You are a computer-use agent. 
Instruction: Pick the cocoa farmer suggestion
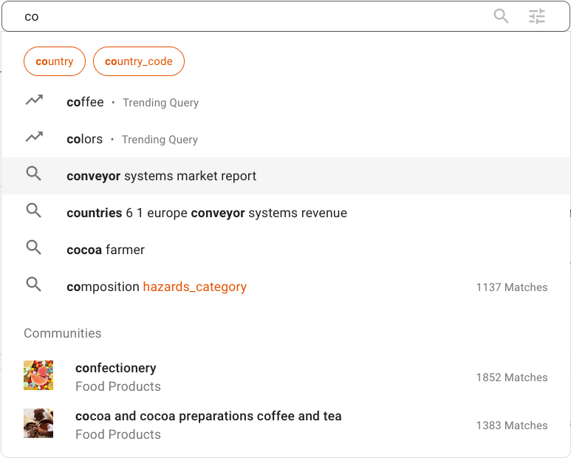(x=285, y=250)
